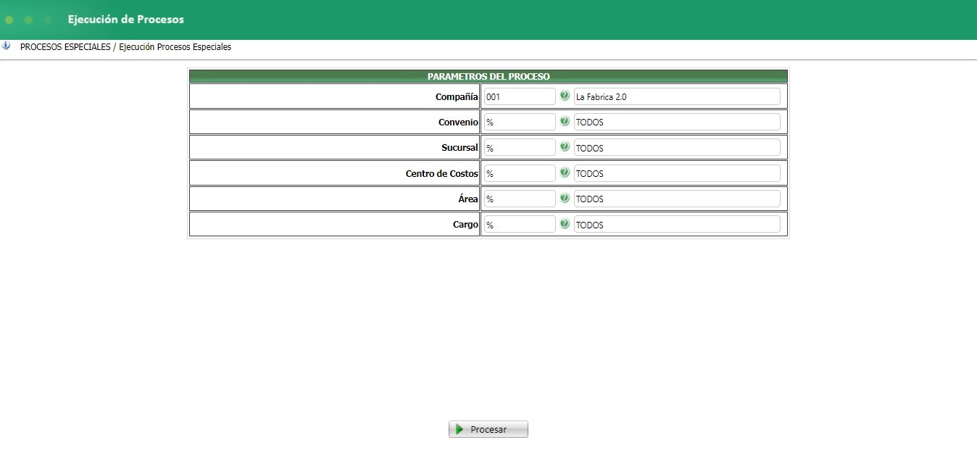Click the La Fabrica 2.0 description field
Screen dimensions: 977x469
pyautogui.click(x=677, y=96)
